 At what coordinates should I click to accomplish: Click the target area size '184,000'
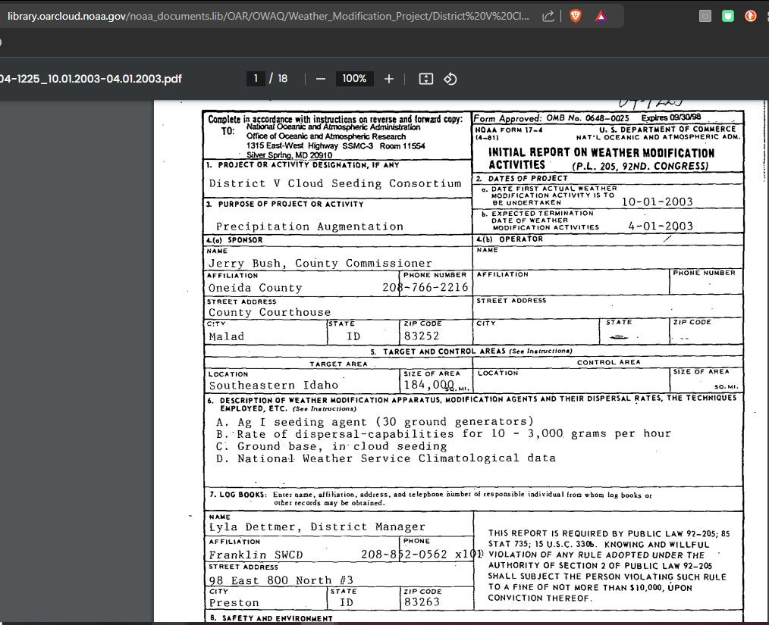pyautogui.click(x=428, y=385)
